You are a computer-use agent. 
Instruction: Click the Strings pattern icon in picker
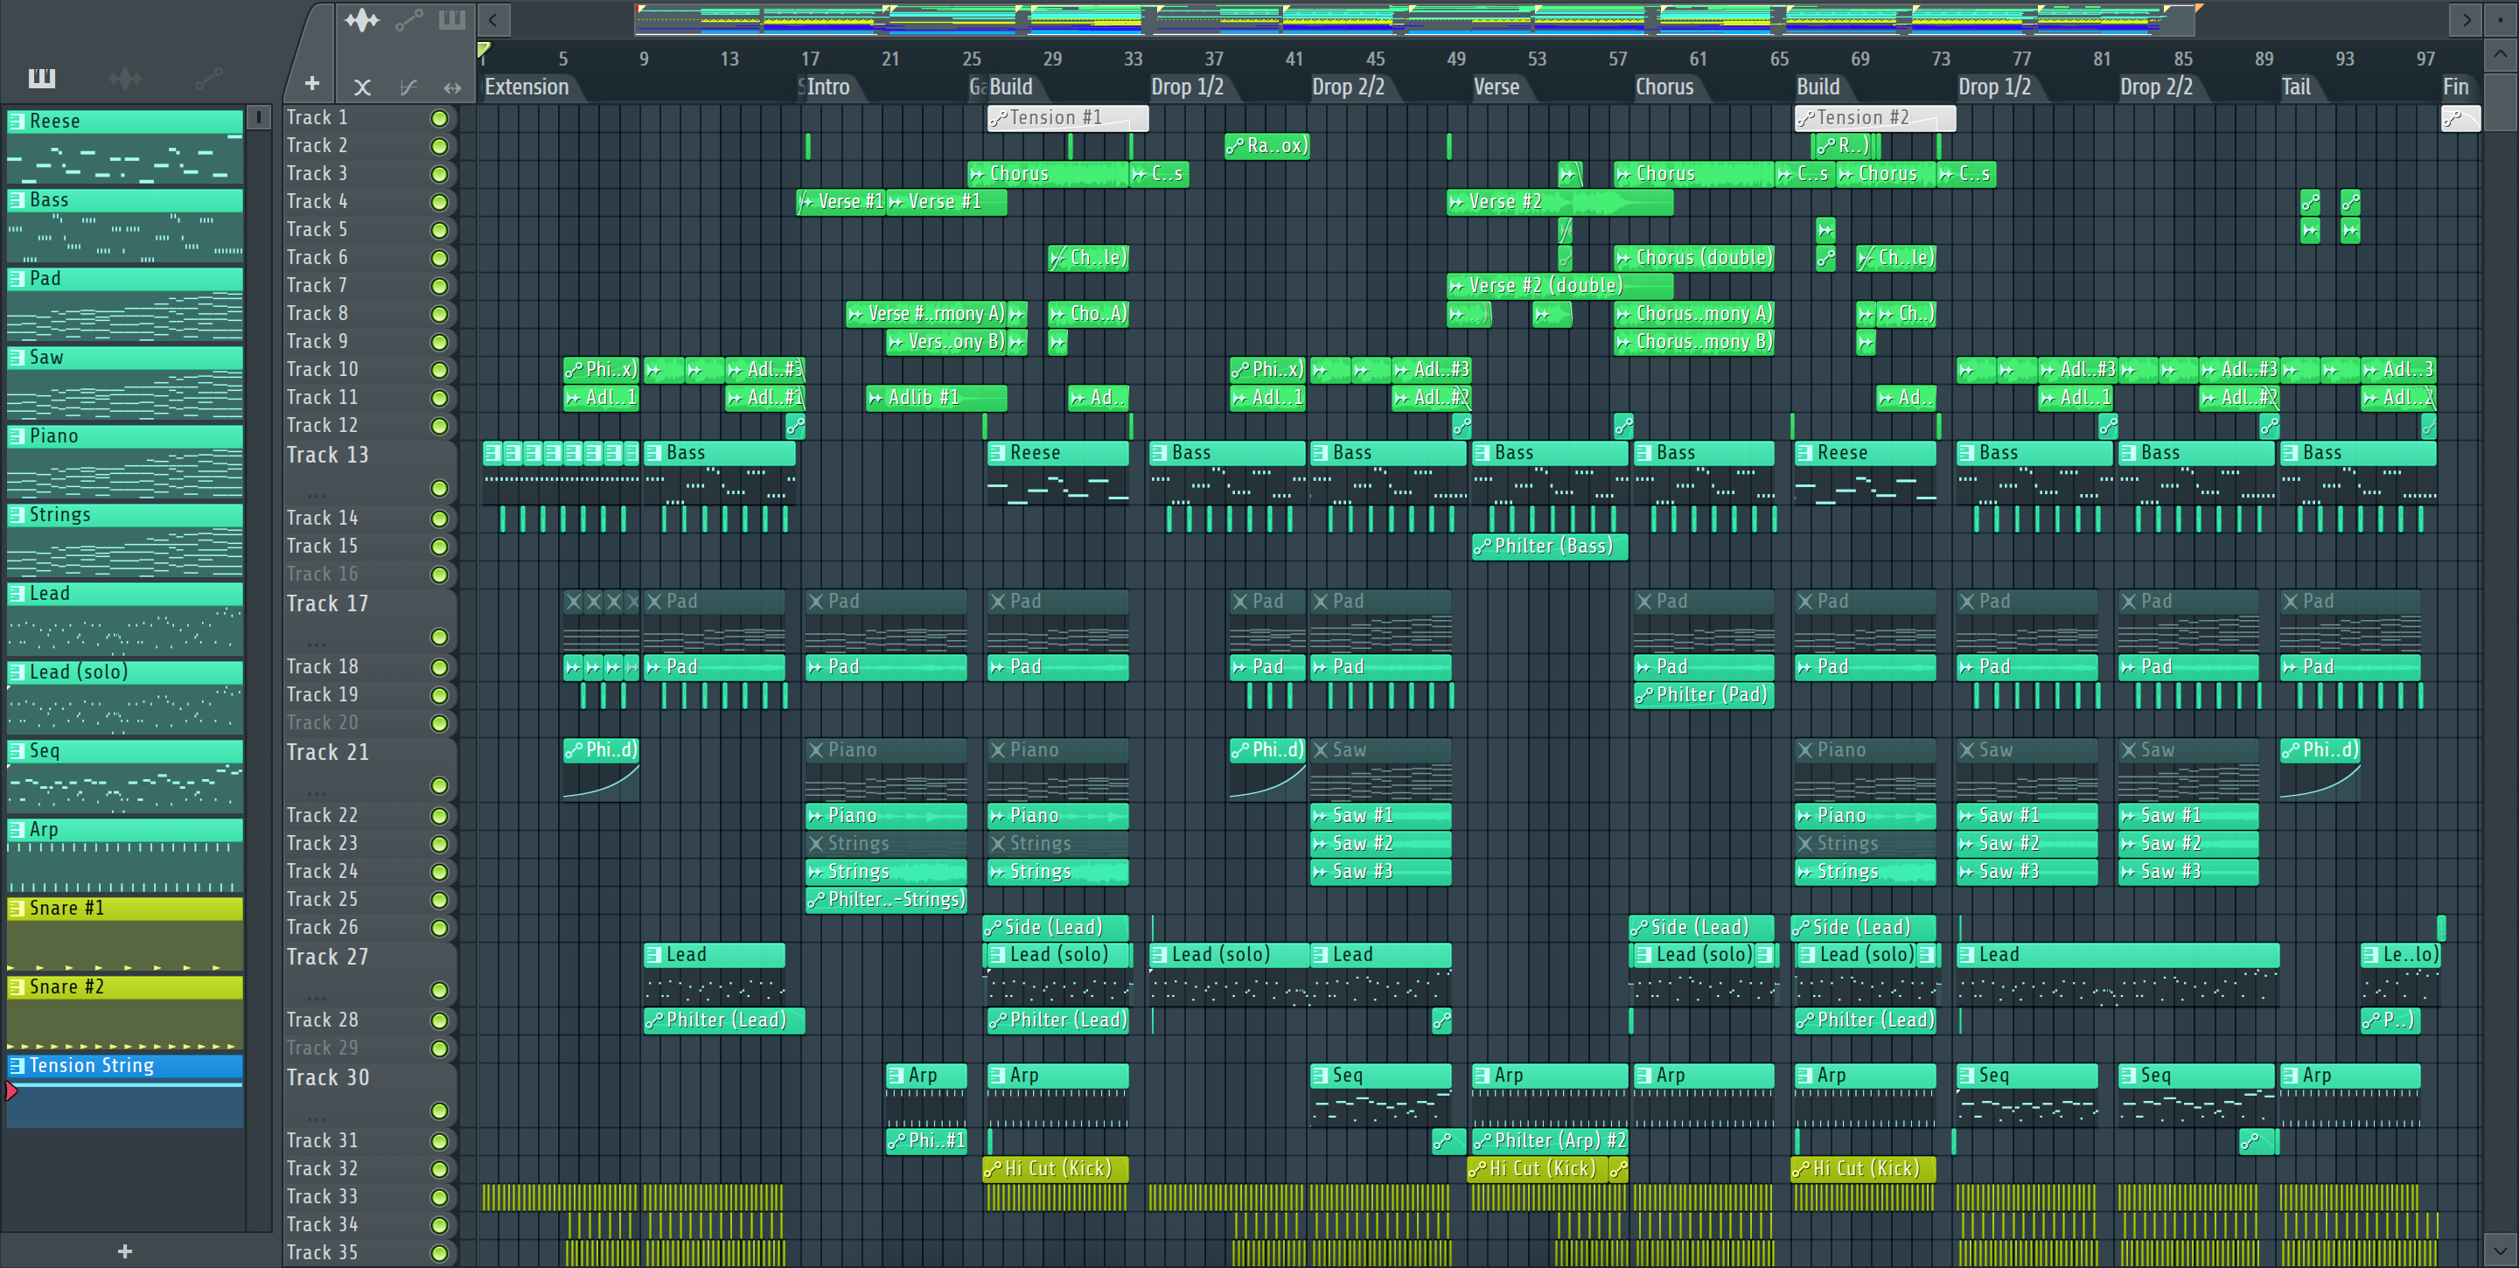[17, 515]
